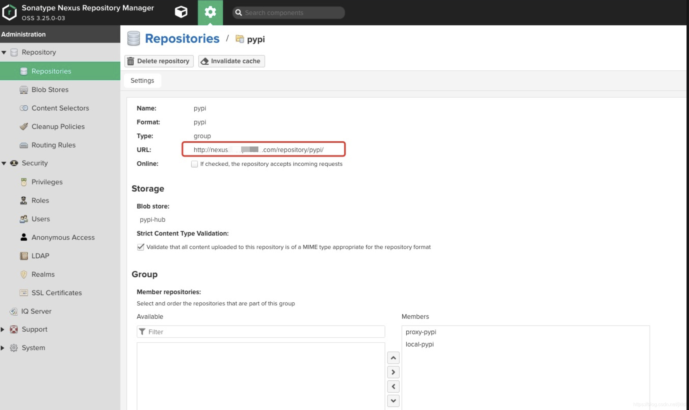689x410 pixels.
Task: Toggle the Online checkbox
Action: click(194, 164)
